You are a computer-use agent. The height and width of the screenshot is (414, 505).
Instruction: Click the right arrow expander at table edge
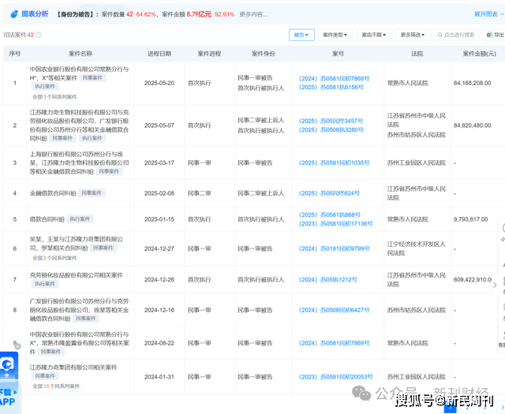click(x=495, y=285)
